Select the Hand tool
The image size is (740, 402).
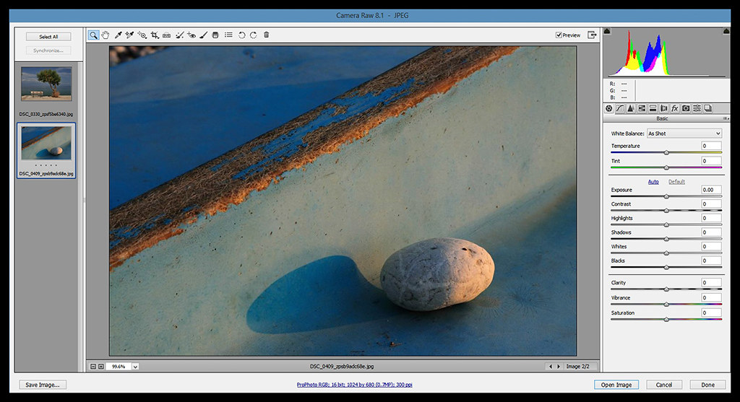pyautogui.click(x=106, y=35)
